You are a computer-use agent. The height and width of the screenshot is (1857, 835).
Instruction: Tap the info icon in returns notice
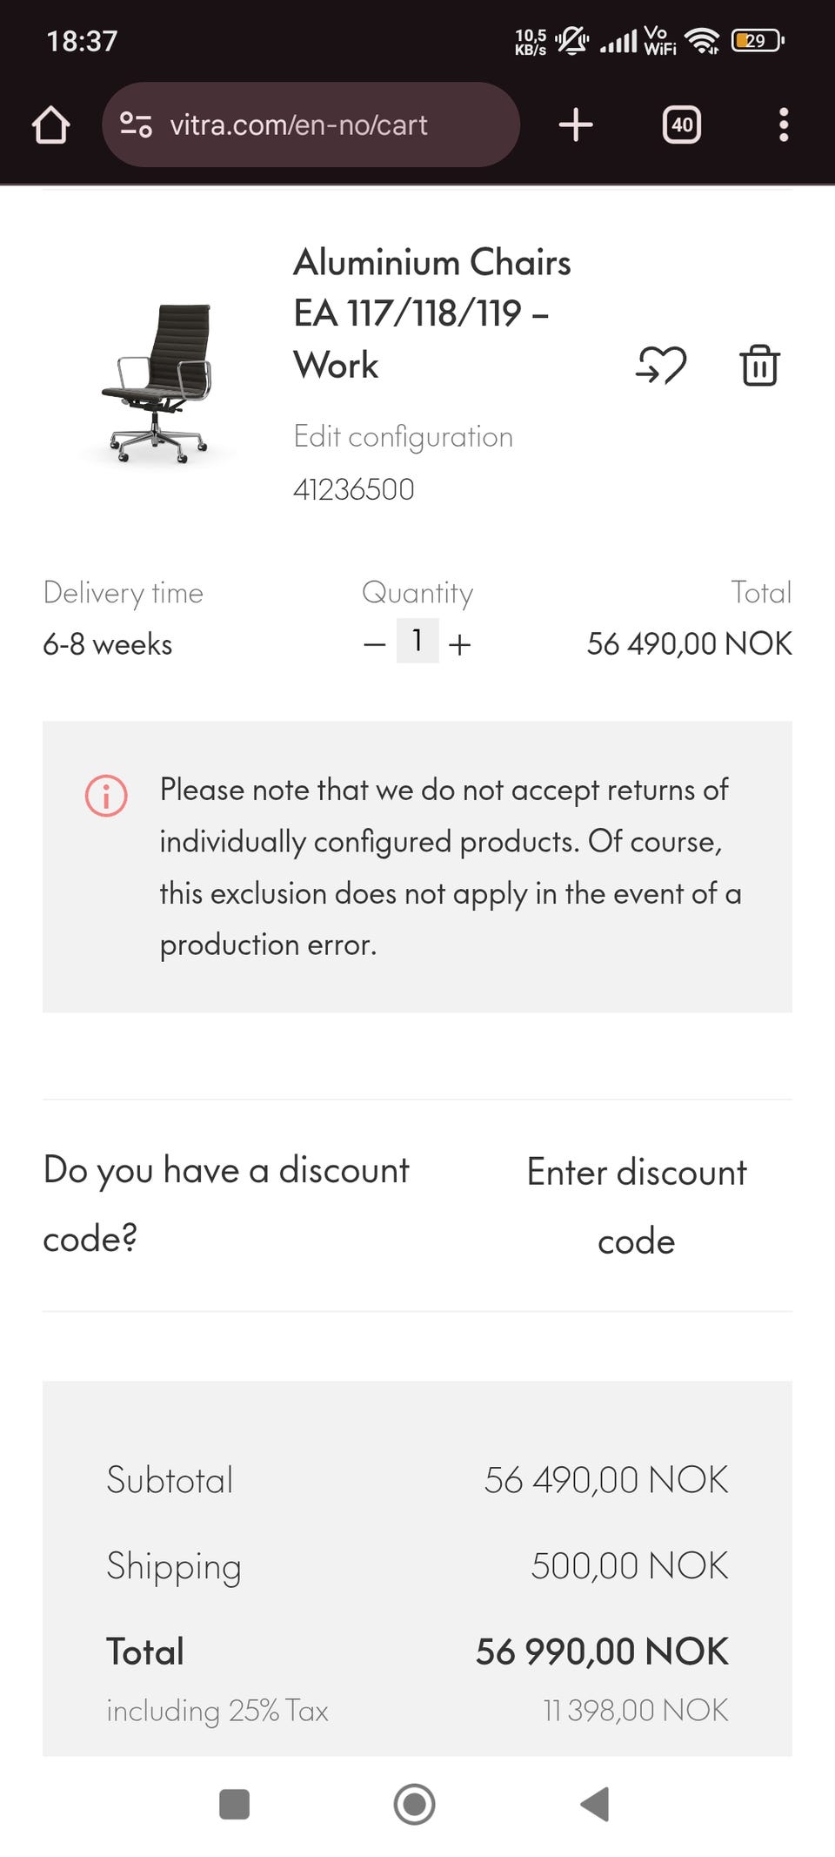tap(106, 796)
